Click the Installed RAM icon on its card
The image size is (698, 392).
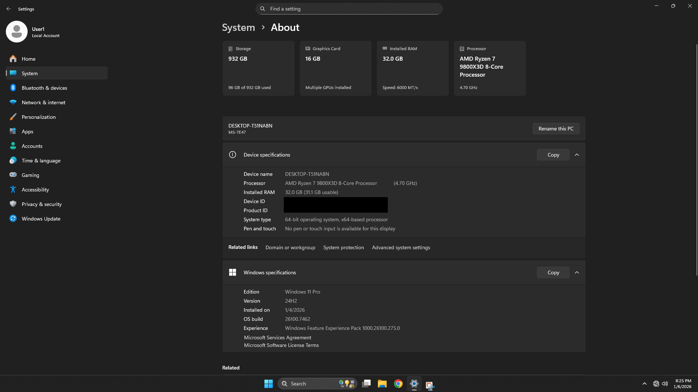tap(385, 48)
